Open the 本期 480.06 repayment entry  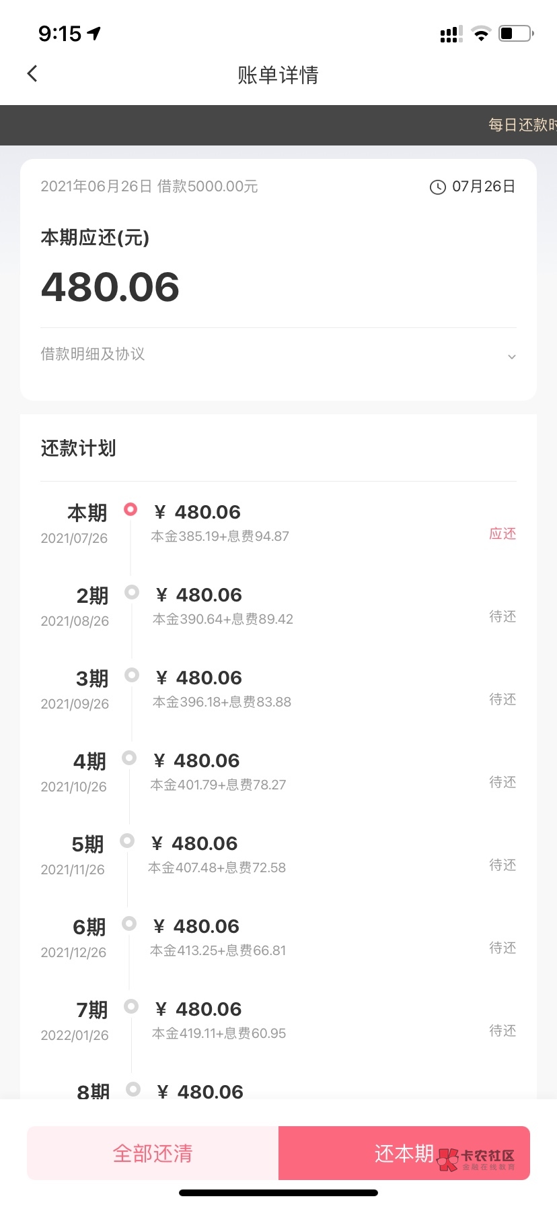(207, 513)
